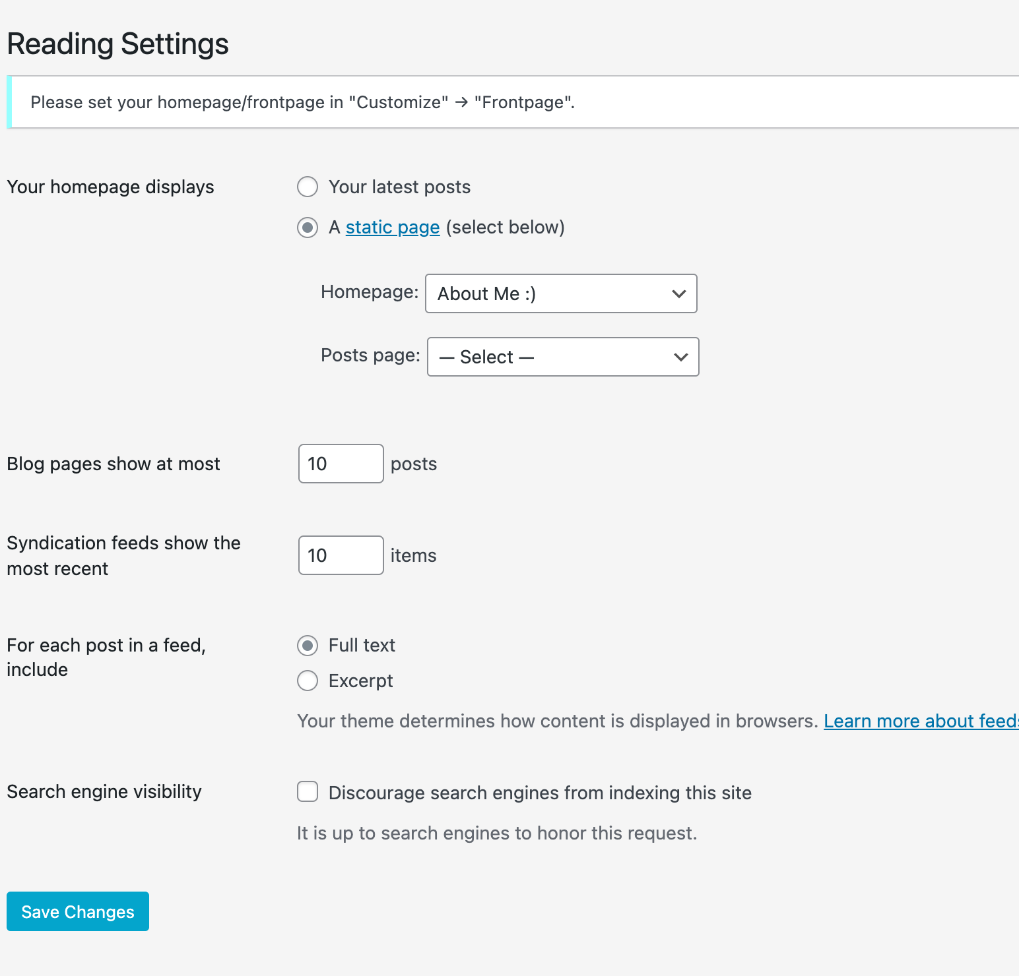Focus the "Blog pages show at most" number field
This screenshot has height=976, width=1019.
(341, 464)
